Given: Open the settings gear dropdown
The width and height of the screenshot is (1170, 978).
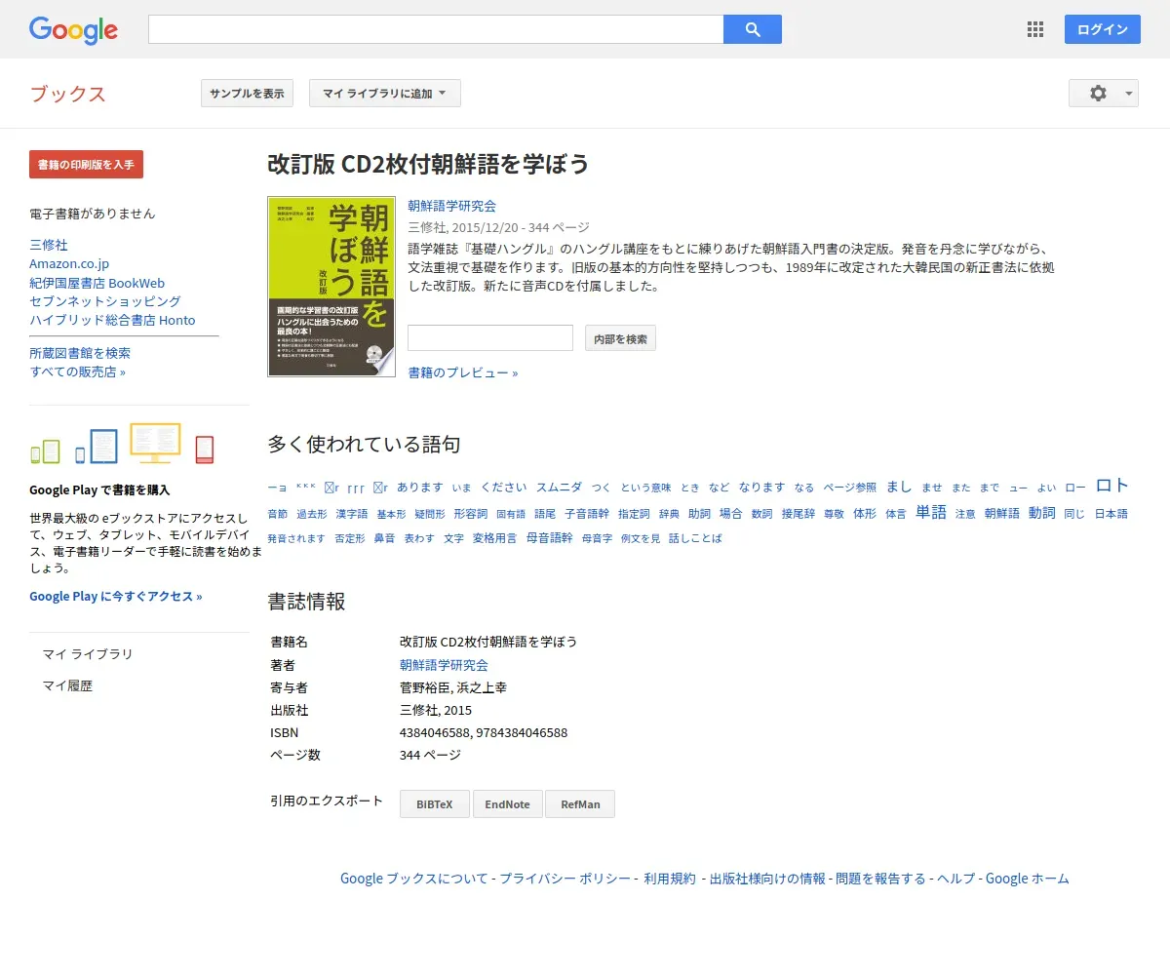Looking at the screenshot, I should click(x=1104, y=94).
